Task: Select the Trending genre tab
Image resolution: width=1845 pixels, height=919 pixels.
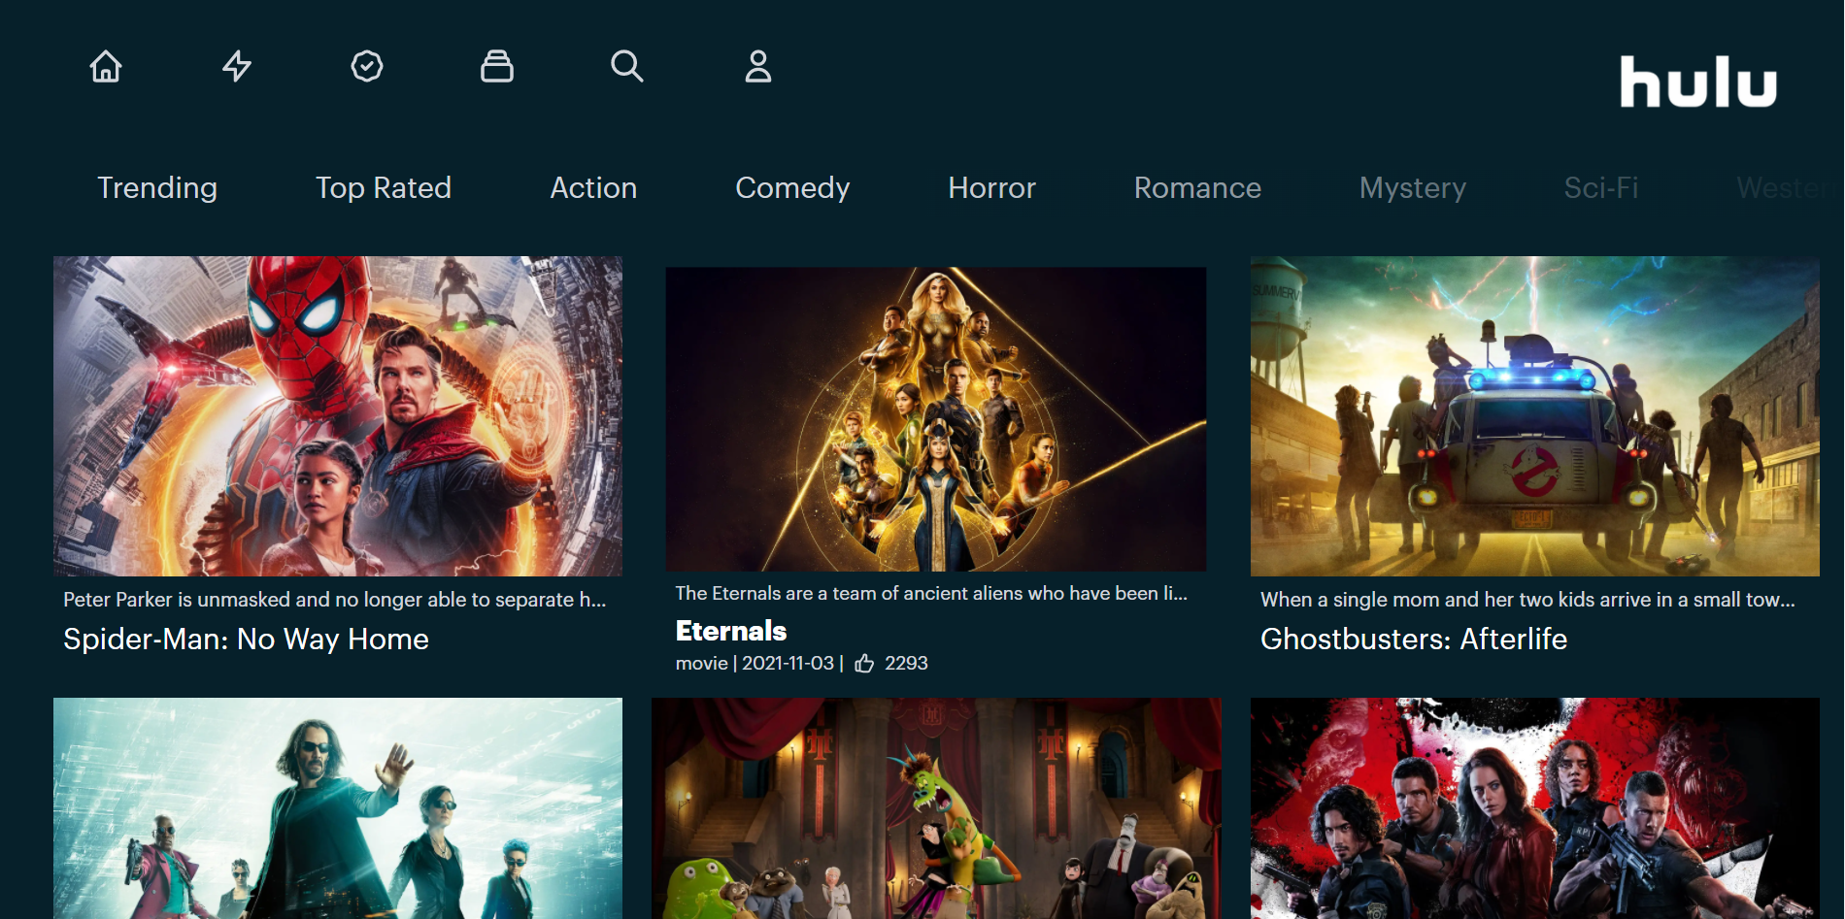Action: (157, 188)
